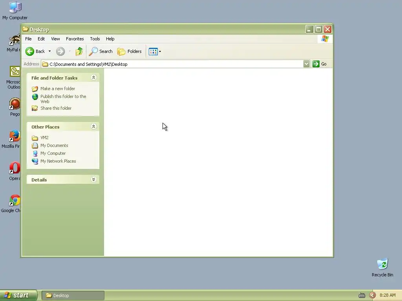Minimize the Desktop window
Viewport: 402px width, 301px height.
(x=309, y=29)
